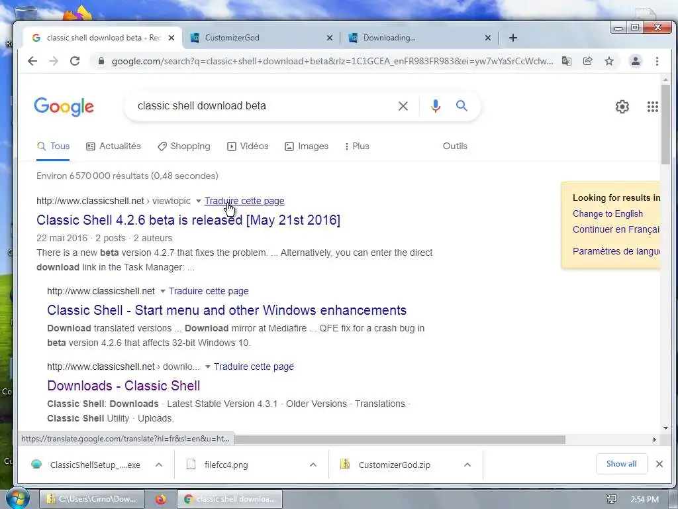Open result options arrow for viewtopic result
Screen dimensions: 678x509
tap(199, 201)
